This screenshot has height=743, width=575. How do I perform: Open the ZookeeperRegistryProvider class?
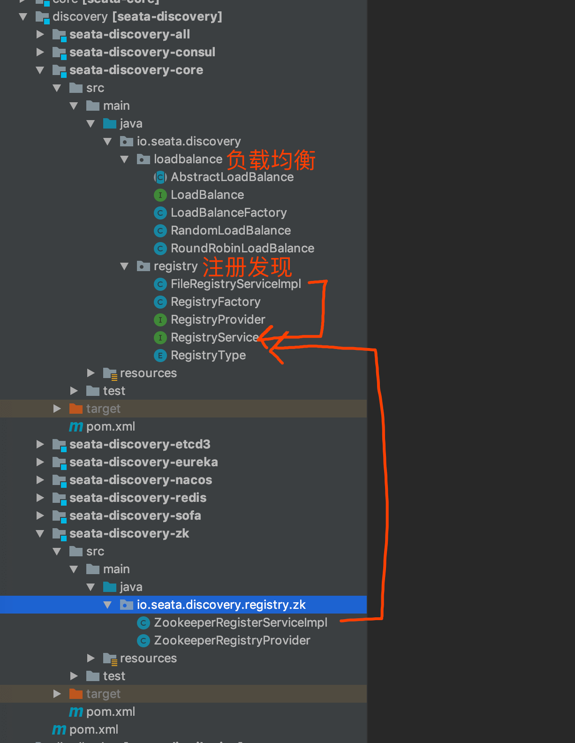(232, 640)
